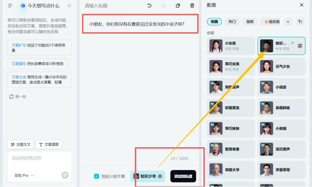Choose the 文案缩写 suggestion card
Image resolution: width=312 pixels, height=187 pixels.
coord(38,64)
